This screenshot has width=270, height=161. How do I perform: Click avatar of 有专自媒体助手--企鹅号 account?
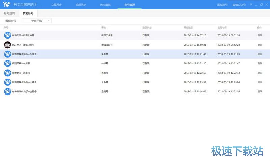(x=7, y=91)
